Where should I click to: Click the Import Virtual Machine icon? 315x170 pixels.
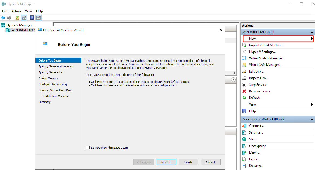(244, 45)
